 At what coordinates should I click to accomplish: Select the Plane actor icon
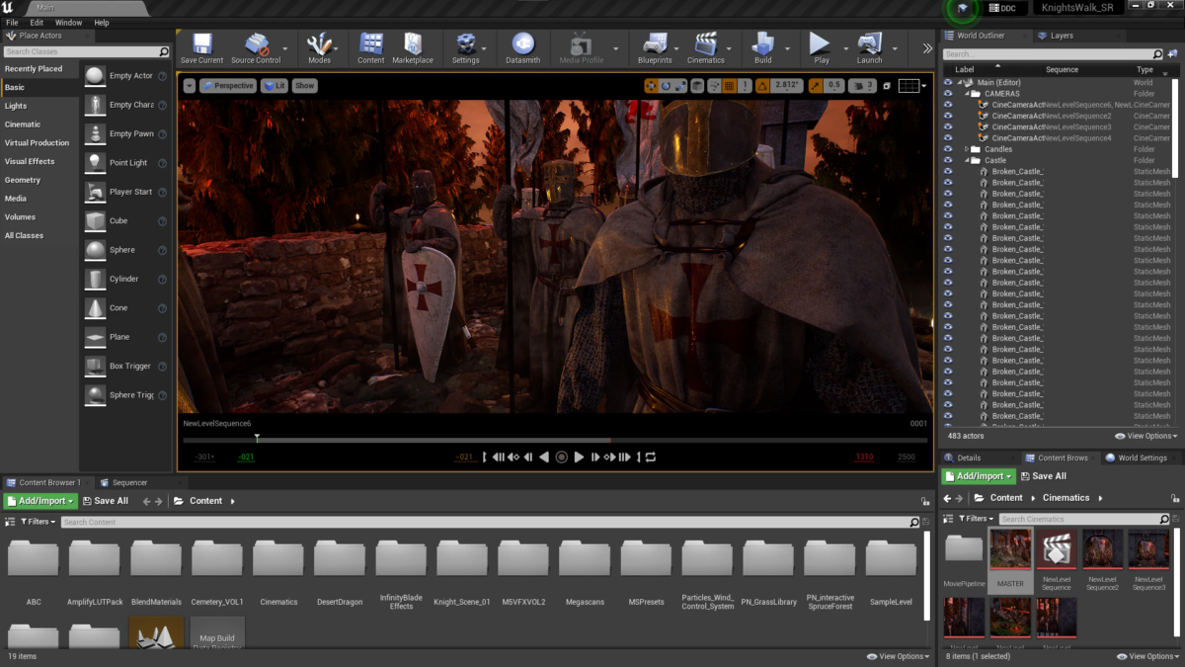point(95,337)
